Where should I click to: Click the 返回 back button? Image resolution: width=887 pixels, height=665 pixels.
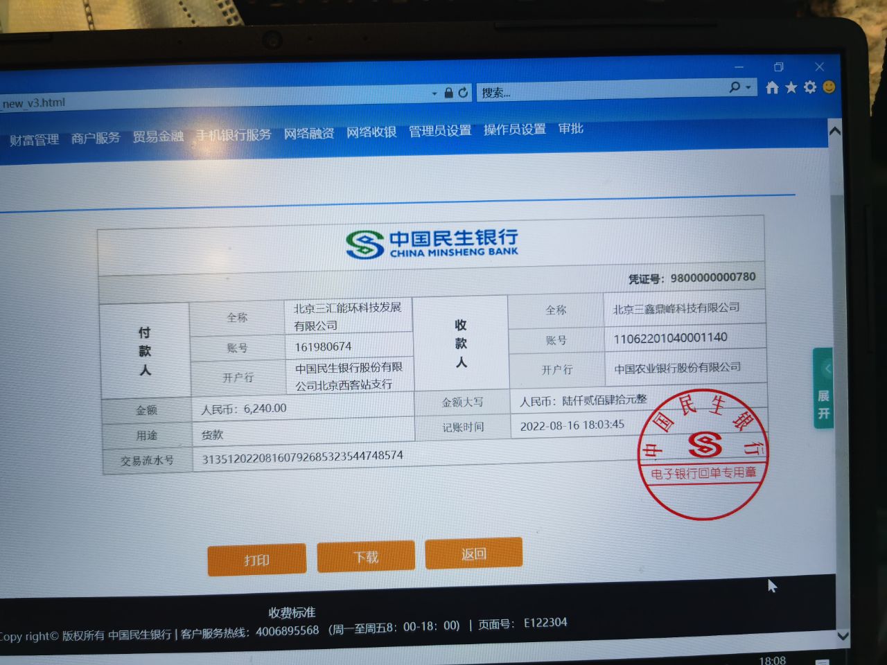(473, 553)
